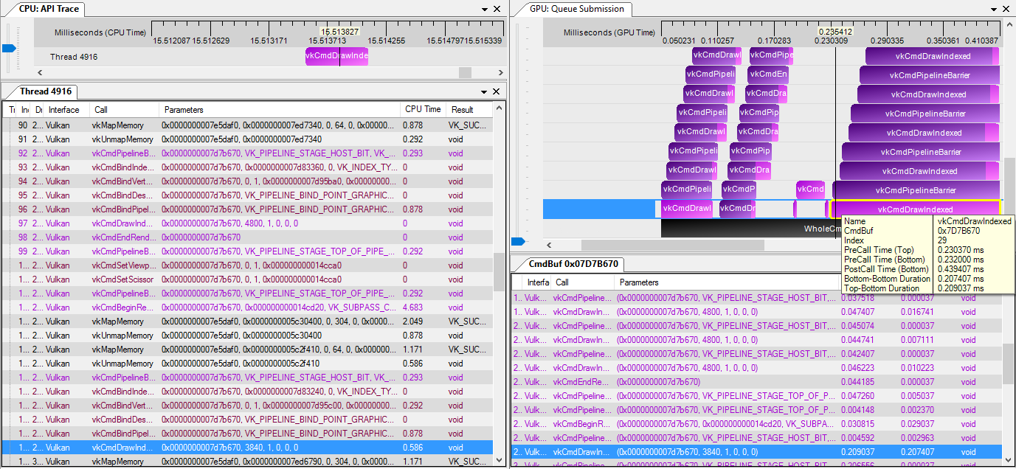Click the left scroll arrow in GPU Queue Submission panel
The width and height of the screenshot is (1016, 469).
pos(549,244)
